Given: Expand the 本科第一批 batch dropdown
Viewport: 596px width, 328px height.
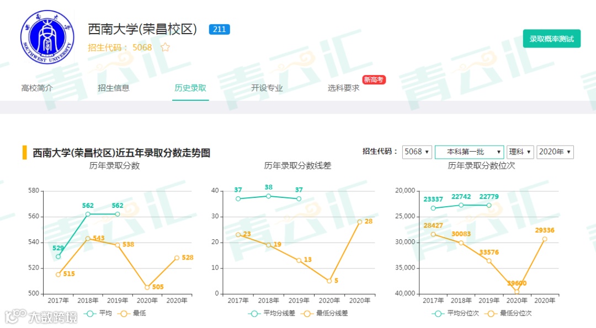Looking at the screenshot, I should point(470,152).
